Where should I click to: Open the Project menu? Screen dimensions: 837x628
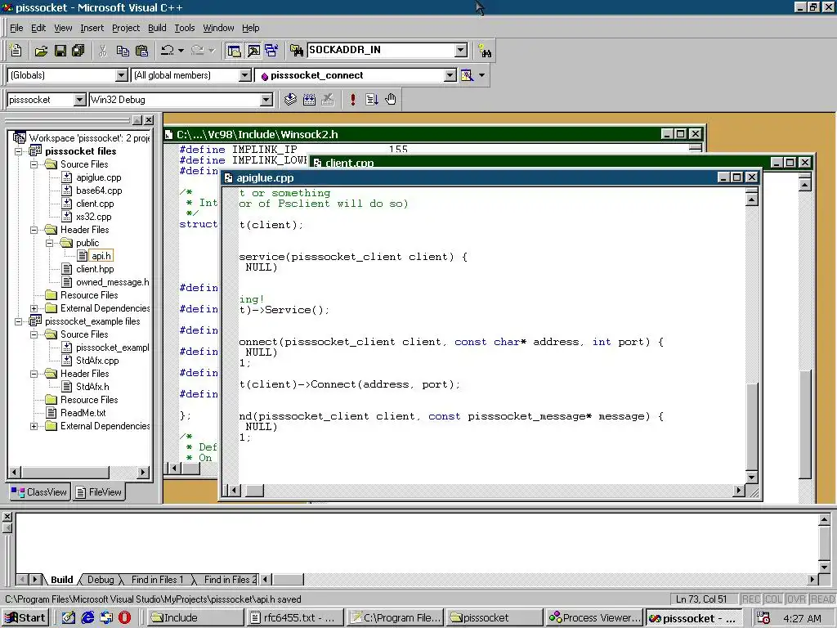(125, 28)
